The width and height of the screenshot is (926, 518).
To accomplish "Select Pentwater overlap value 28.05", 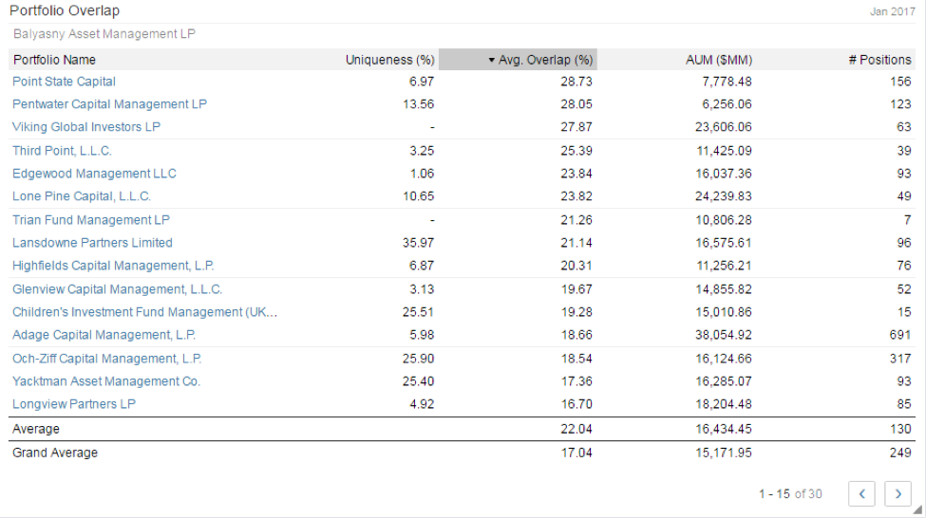I will pos(576,103).
